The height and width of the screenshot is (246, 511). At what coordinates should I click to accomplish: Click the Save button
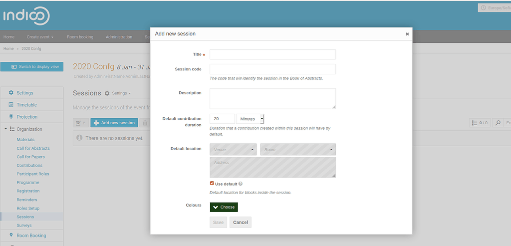[x=218, y=222]
